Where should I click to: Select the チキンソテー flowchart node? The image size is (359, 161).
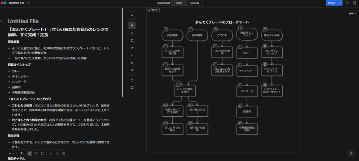(247, 71)
